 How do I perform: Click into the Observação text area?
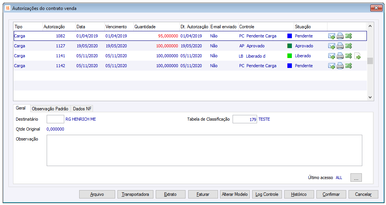[x=204, y=150]
